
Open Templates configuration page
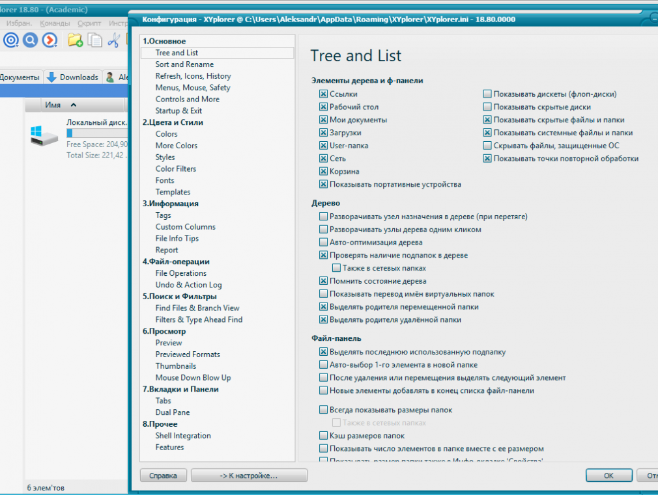click(173, 192)
